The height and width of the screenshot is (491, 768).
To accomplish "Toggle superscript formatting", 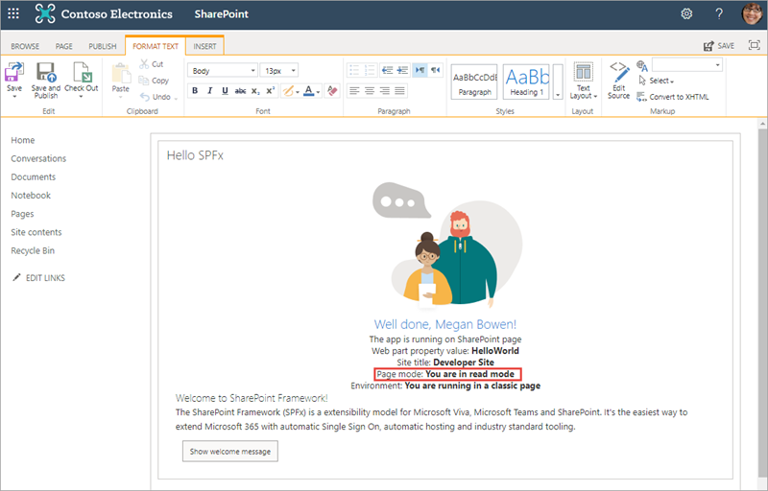I will (x=271, y=90).
